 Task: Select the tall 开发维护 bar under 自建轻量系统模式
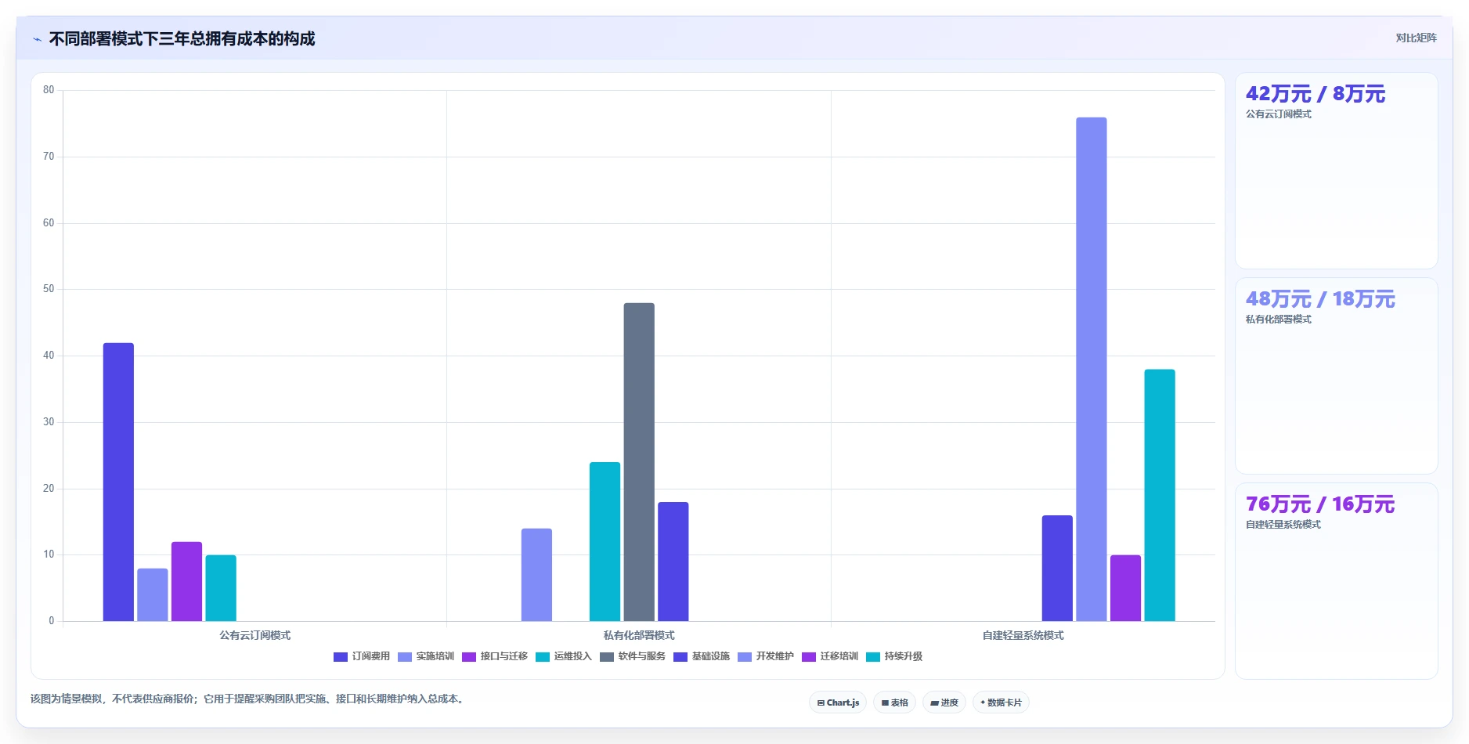[1092, 369]
